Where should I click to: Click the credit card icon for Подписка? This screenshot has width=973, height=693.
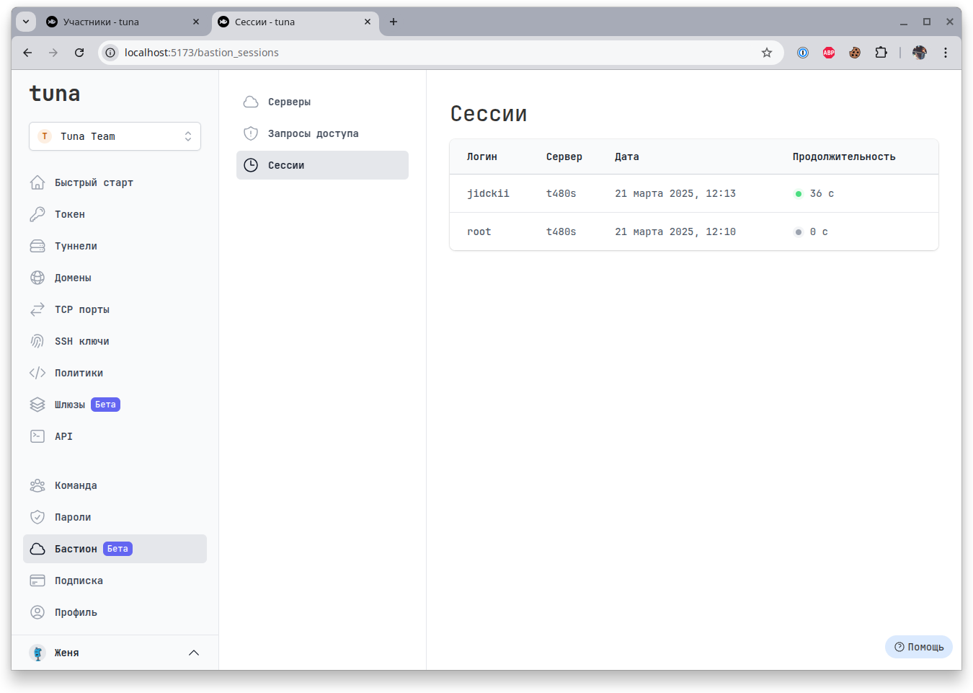[37, 581]
